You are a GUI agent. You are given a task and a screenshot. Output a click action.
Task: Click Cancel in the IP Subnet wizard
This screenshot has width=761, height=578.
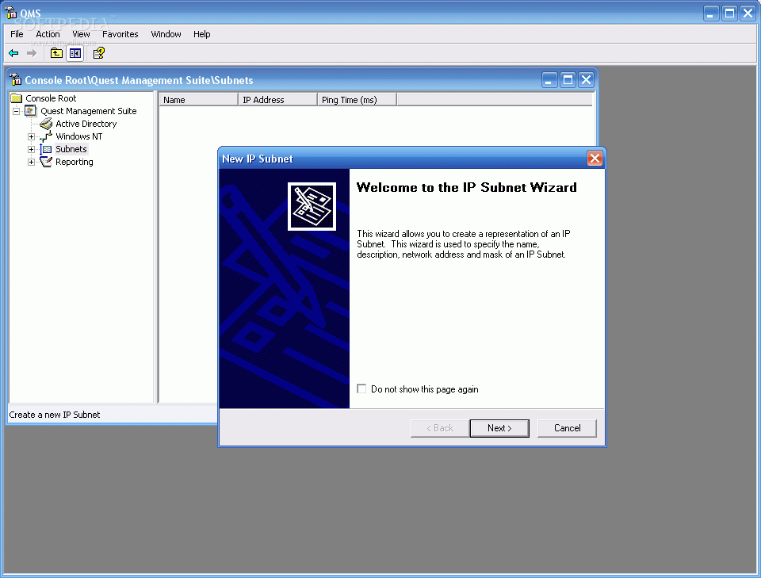(x=567, y=428)
